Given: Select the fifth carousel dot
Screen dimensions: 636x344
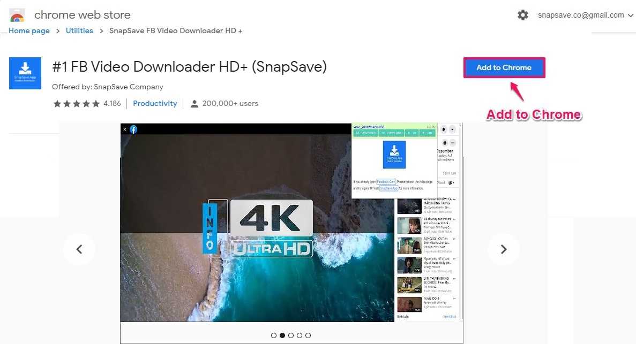Looking at the screenshot, I should click(x=308, y=335).
